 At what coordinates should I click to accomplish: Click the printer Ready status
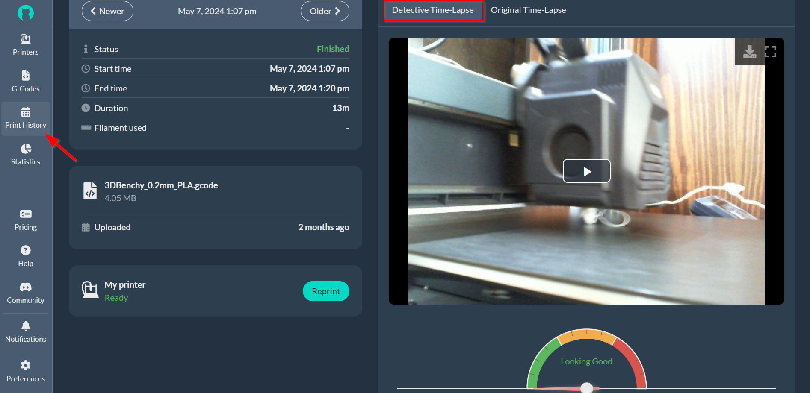click(x=116, y=298)
